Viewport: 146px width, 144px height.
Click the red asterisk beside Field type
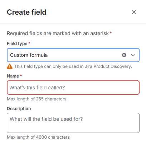pyautogui.click(x=29, y=43)
